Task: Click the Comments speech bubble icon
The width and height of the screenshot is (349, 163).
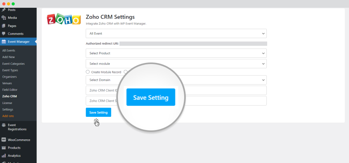Action: pyautogui.click(x=3, y=34)
